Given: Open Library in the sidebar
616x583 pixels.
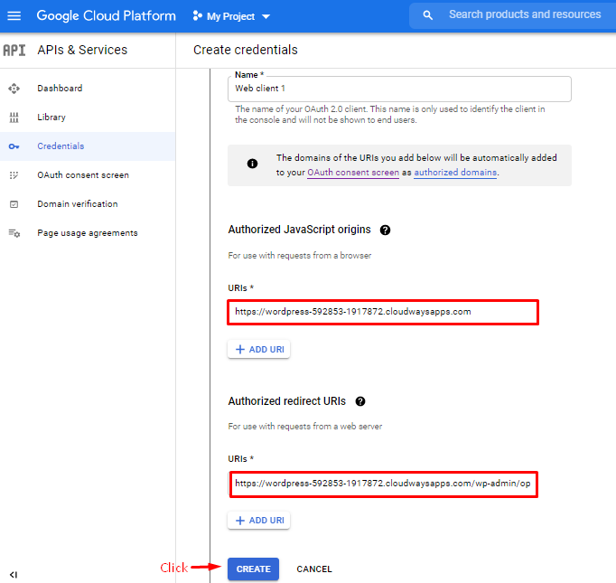Looking at the screenshot, I should click(x=51, y=118).
